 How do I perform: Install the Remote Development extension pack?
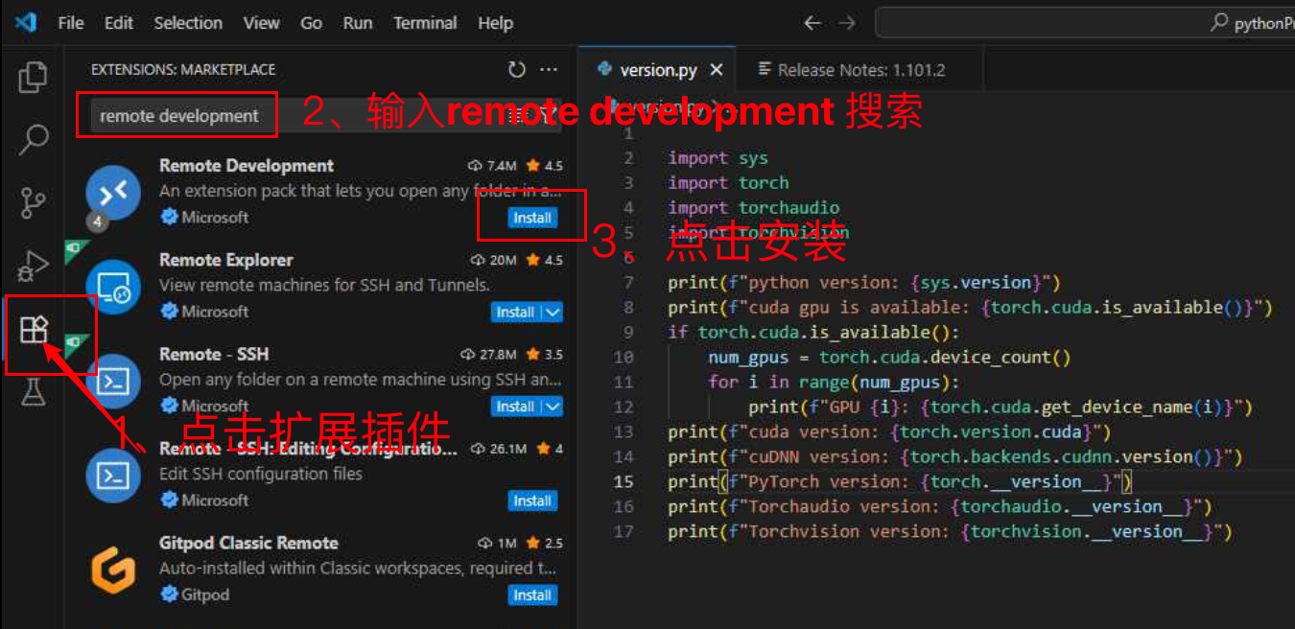531,218
